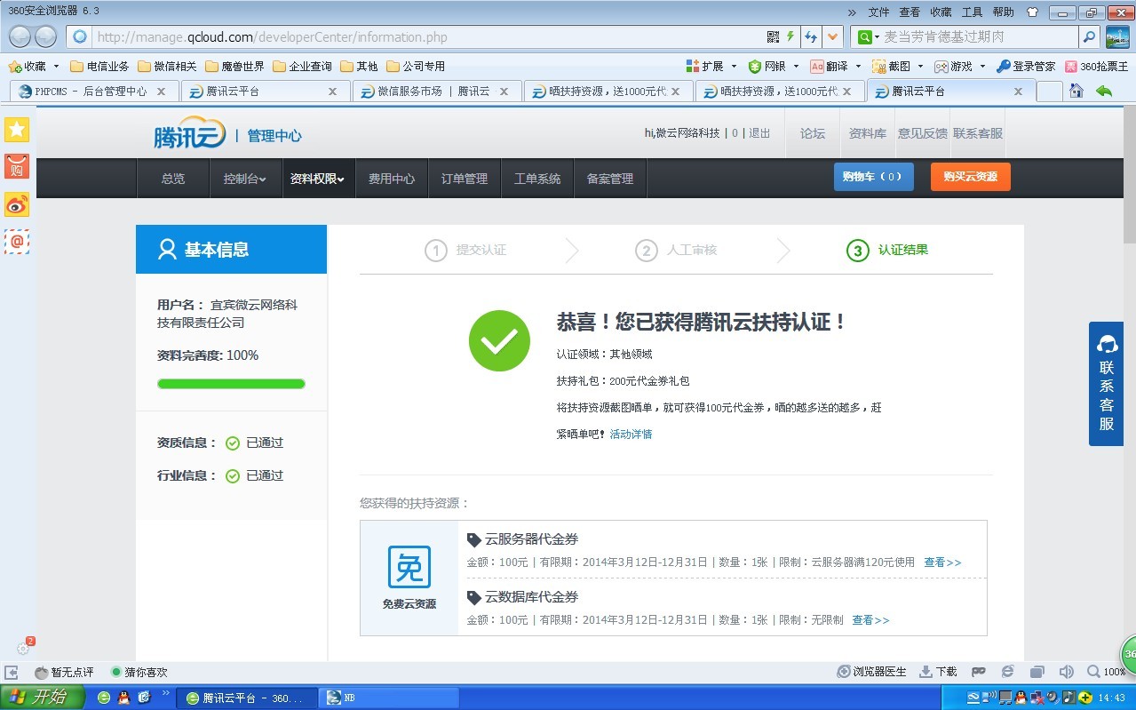This screenshot has width=1136, height=710.
Task: Click the 免费云资源 icon
Action: point(409,567)
